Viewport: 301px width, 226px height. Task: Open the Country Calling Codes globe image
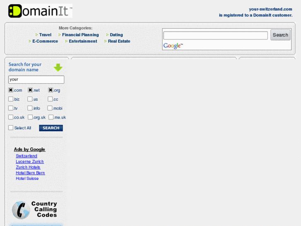pos(21,210)
